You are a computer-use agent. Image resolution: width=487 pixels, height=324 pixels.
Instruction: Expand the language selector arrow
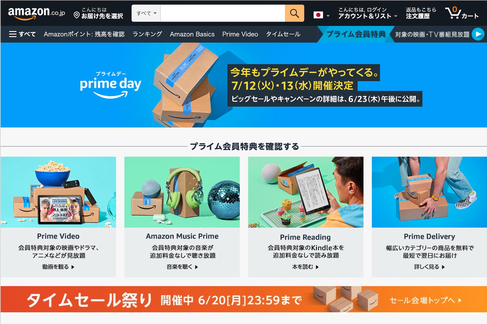(328, 16)
